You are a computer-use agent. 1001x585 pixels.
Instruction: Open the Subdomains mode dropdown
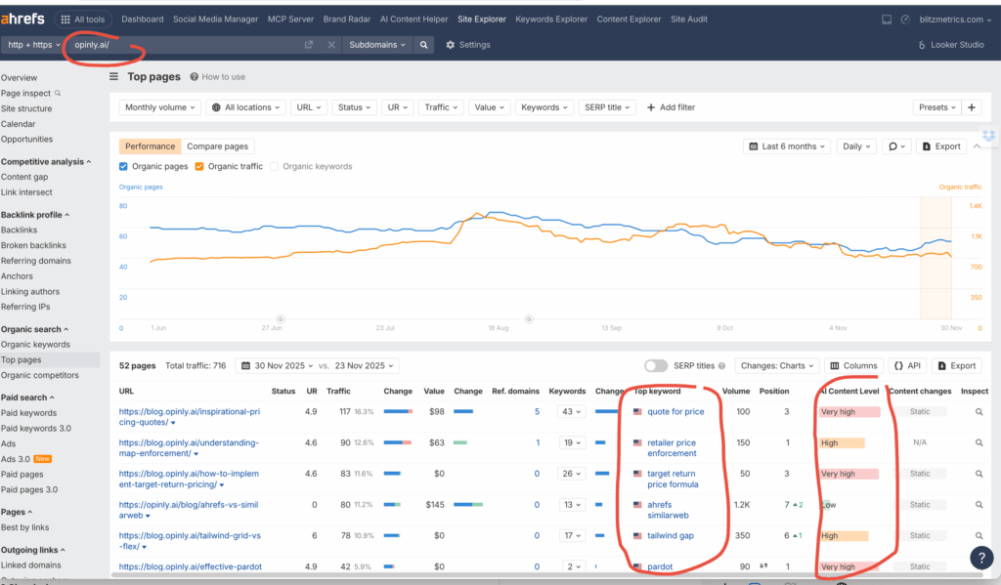pos(376,45)
